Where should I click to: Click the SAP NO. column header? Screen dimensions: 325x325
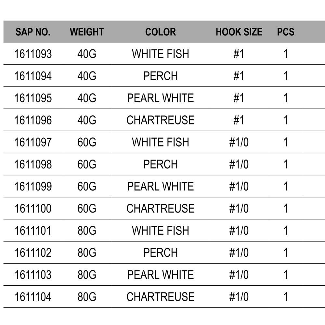(x=33, y=32)
